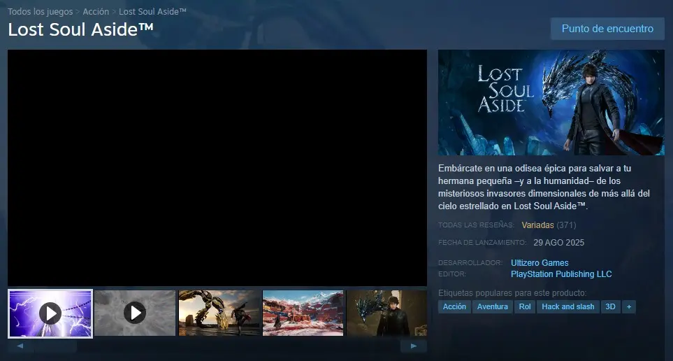Image resolution: width=673 pixels, height=361 pixels.
Task: Click 'Etiquetas populares para este producto:' text
Action: pos(512,293)
